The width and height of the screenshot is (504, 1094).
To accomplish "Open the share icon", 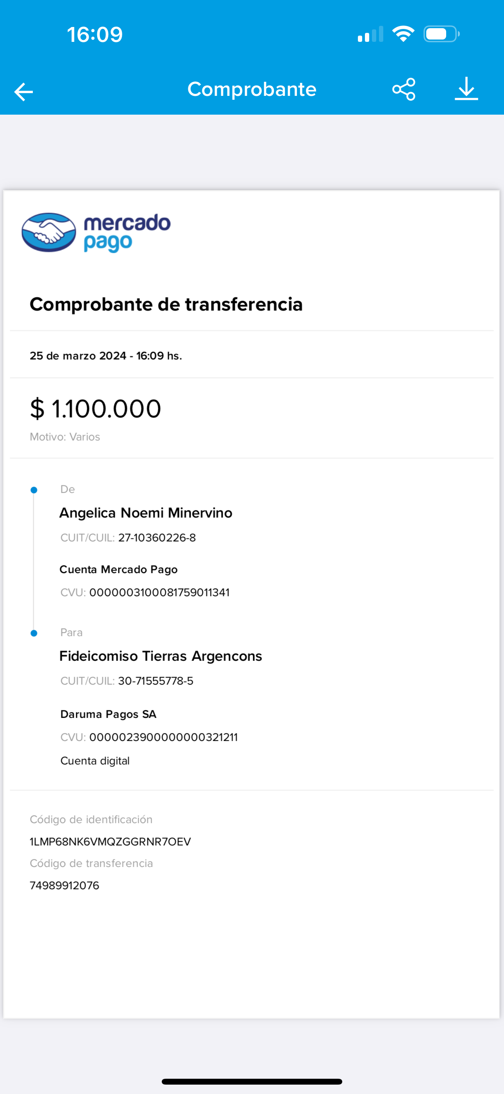I will click(404, 89).
